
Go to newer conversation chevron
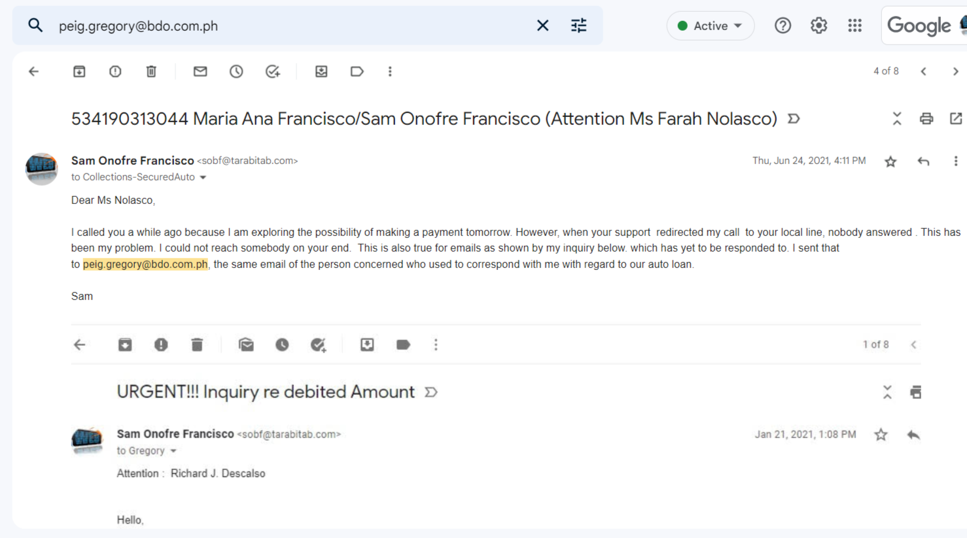pos(923,71)
